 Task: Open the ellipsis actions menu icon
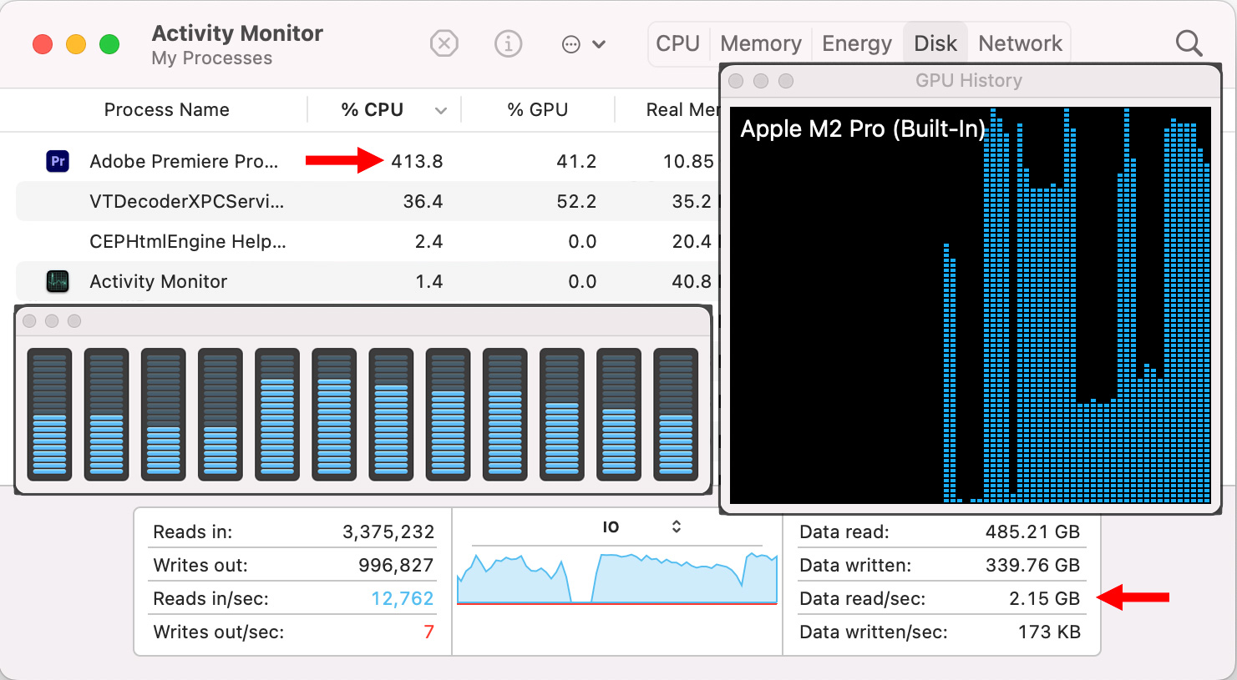tap(571, 44)
